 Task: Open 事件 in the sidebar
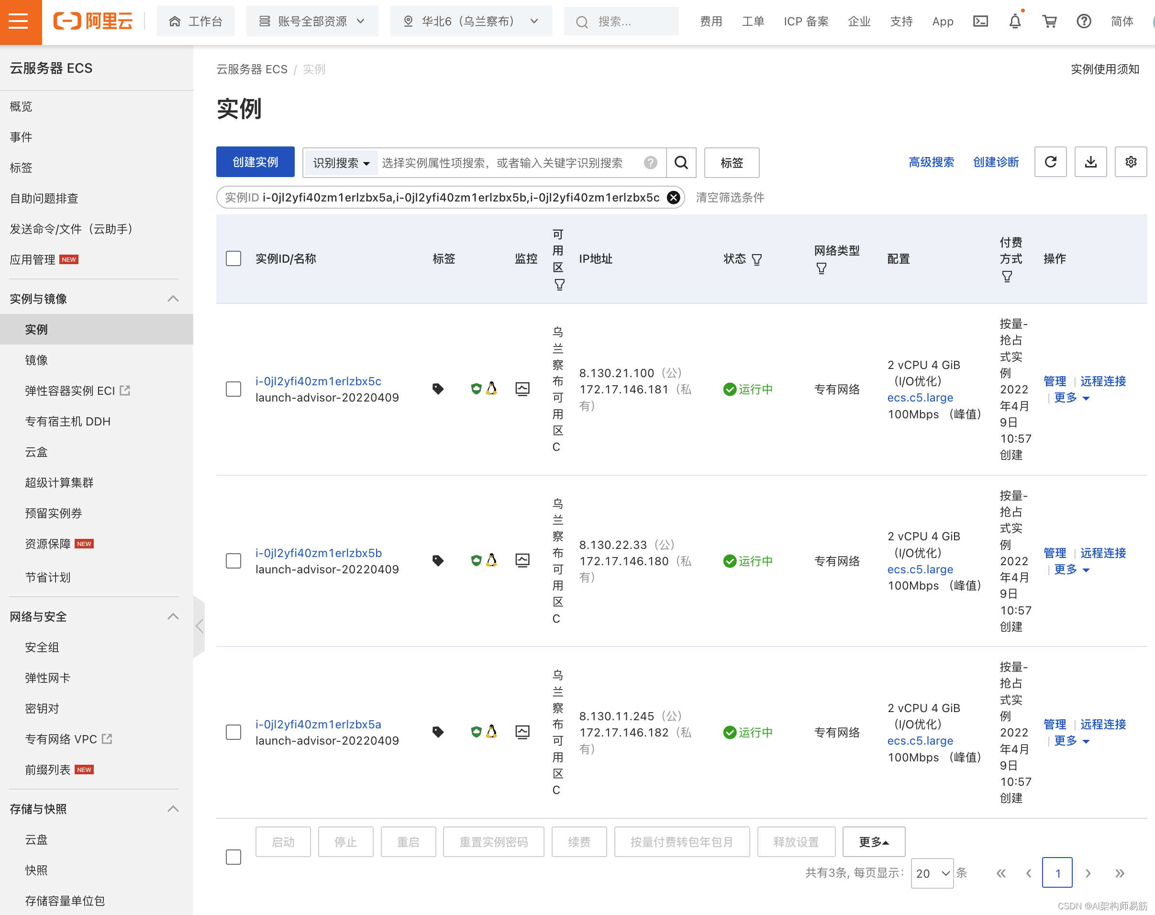[x=21, y=137]
